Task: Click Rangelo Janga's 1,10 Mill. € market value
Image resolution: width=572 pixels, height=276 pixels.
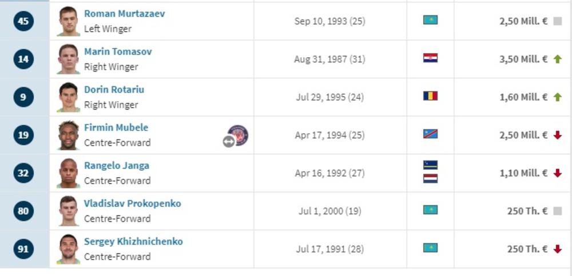Action: [x=523, y=173]
